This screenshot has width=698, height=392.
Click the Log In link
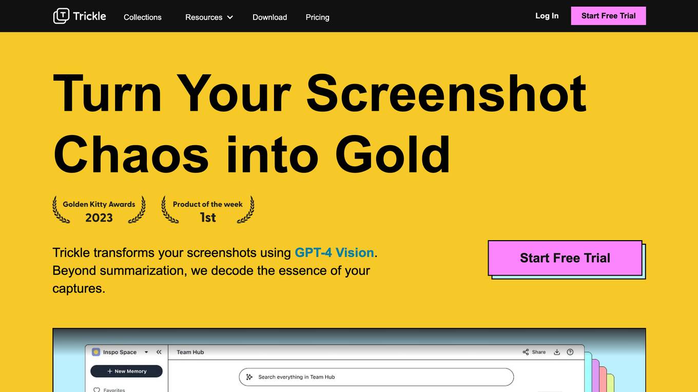(x=547, y=16)
